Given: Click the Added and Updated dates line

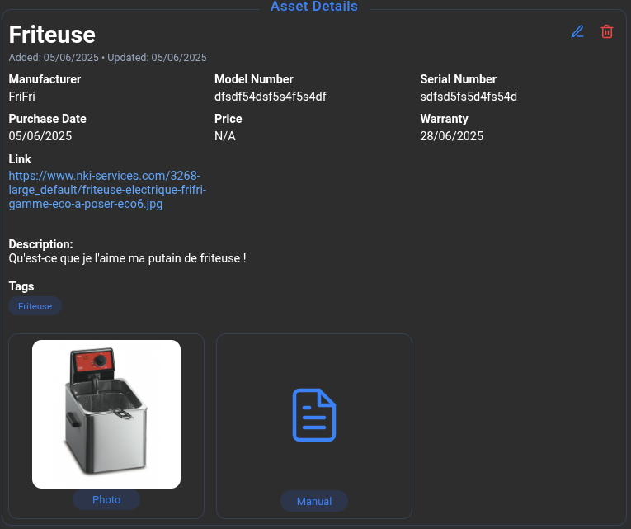Looking at the screenshot, I should point(107,58).
